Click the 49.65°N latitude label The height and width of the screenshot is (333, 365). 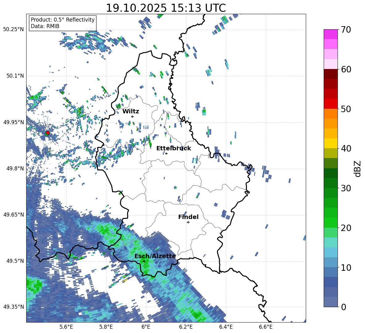tap(14, 214)
